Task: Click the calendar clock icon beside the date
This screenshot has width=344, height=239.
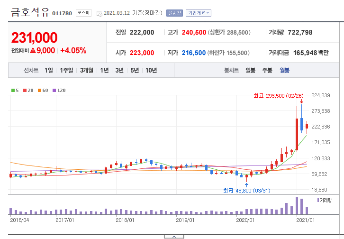Action: [x=100, y=14]
